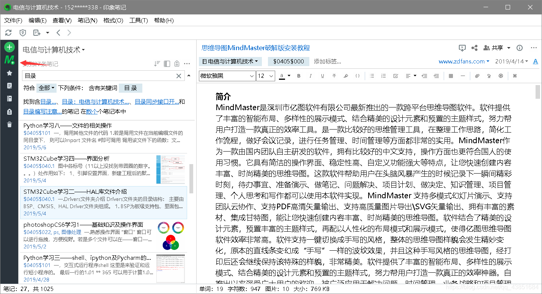
Task: Click the tag filter icon above the note list
Action: [177, 64]
